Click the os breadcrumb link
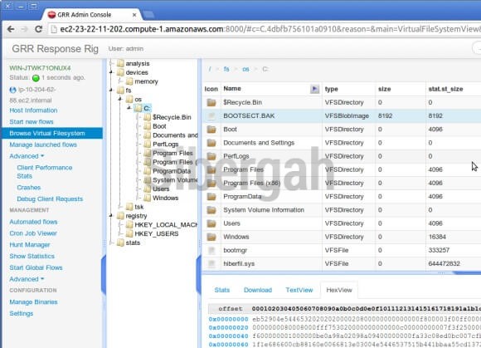The image size is (481, 348). (245, 69)
